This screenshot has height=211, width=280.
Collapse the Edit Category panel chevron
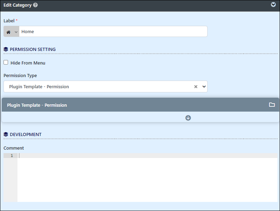pyautogui.click(x=273, y=5)
